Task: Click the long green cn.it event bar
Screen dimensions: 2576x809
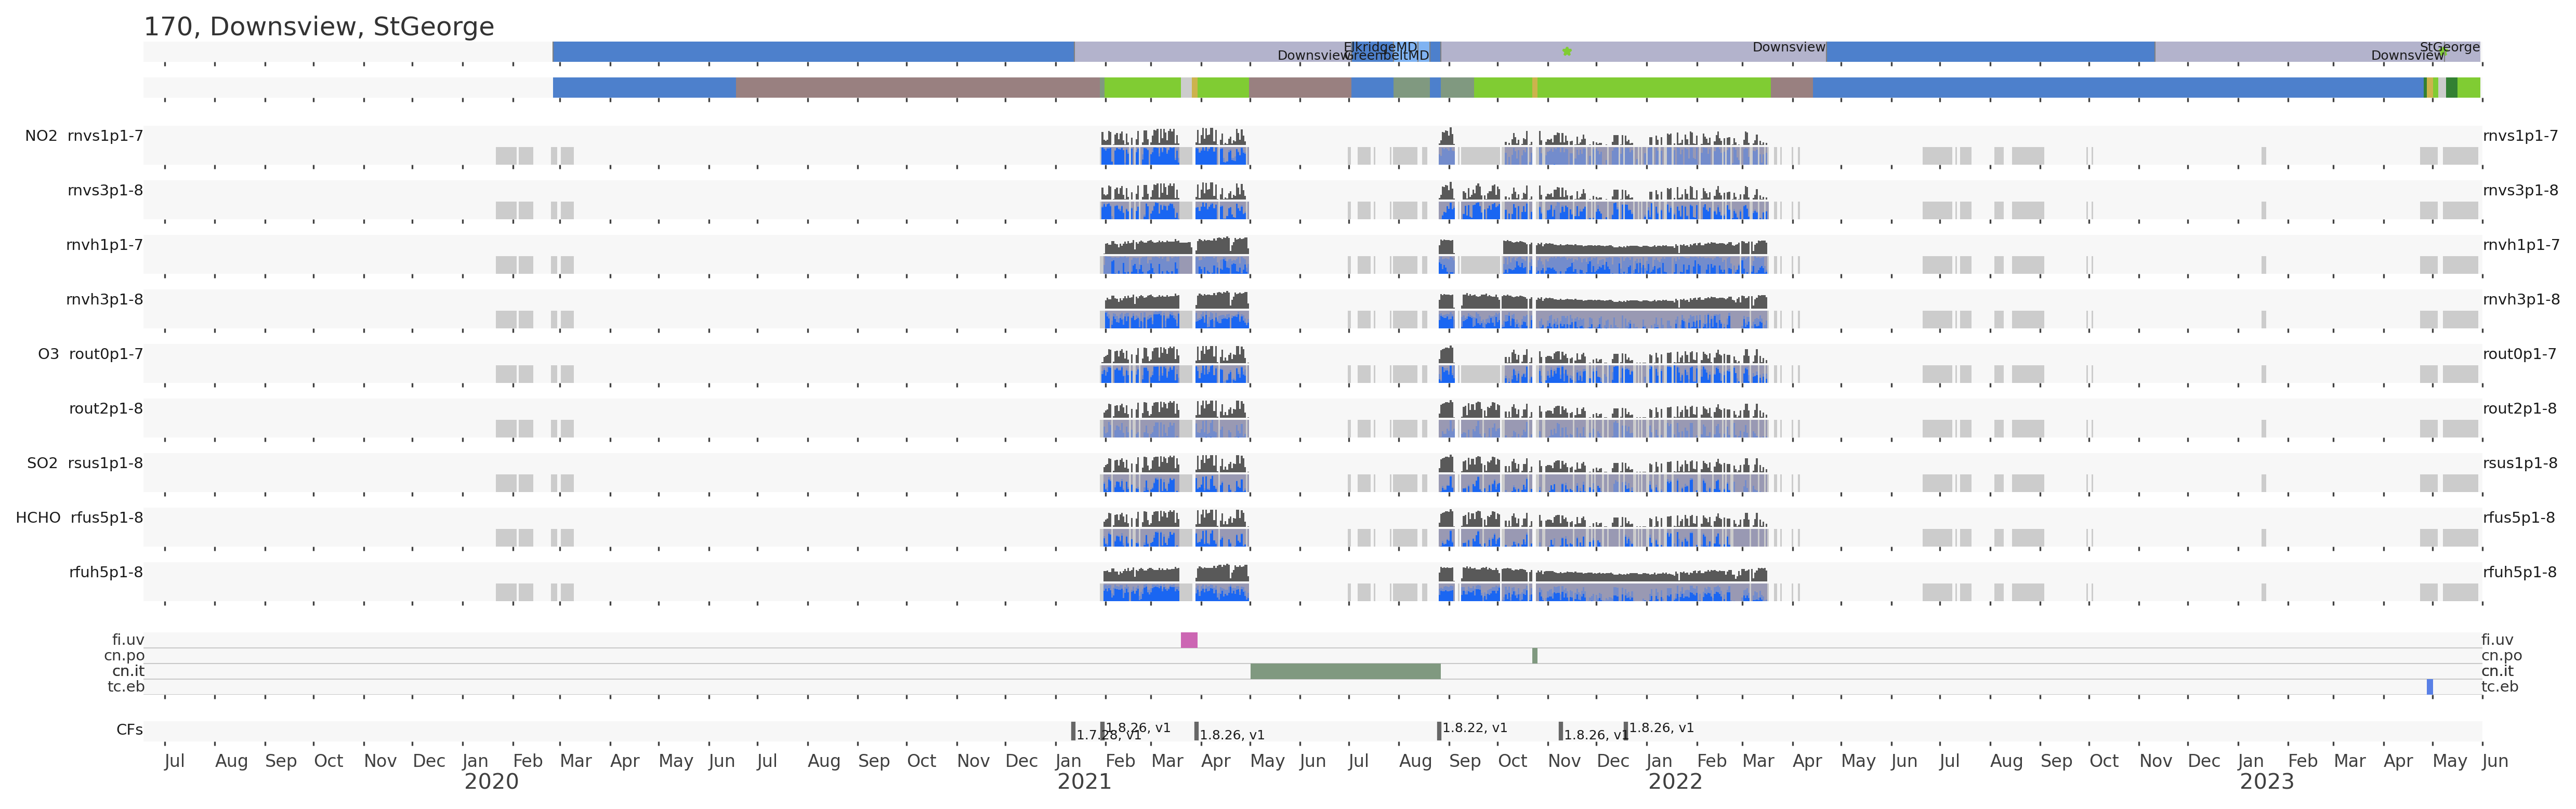Action: pos(1345,671)
